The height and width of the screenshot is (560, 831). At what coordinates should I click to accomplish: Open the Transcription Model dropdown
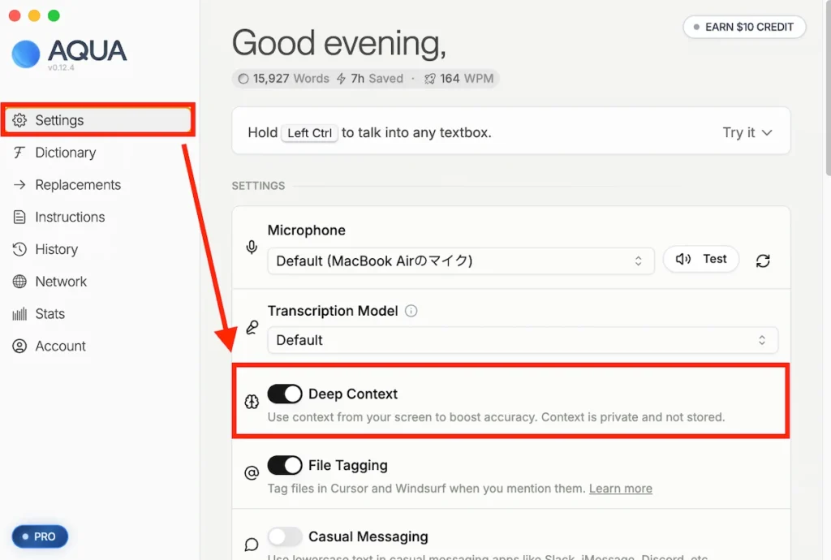(522, 340)
